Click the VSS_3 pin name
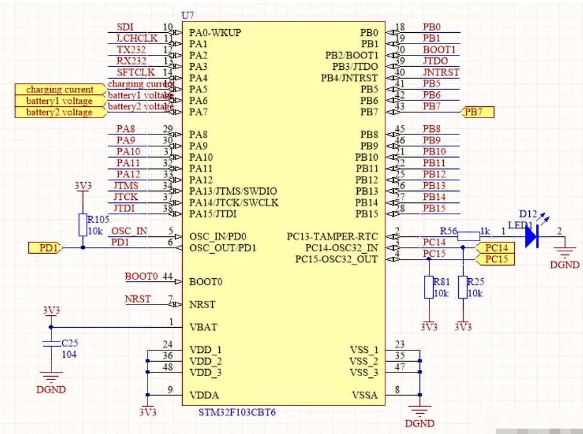 point(364,373)
